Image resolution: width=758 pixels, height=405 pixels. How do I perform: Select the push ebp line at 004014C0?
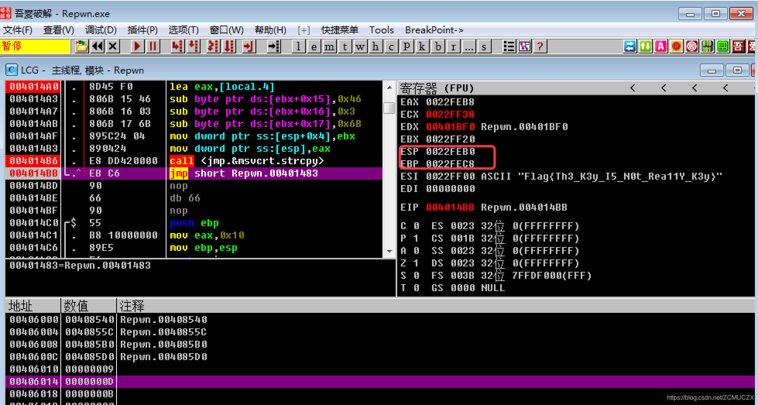coord(194,223)
